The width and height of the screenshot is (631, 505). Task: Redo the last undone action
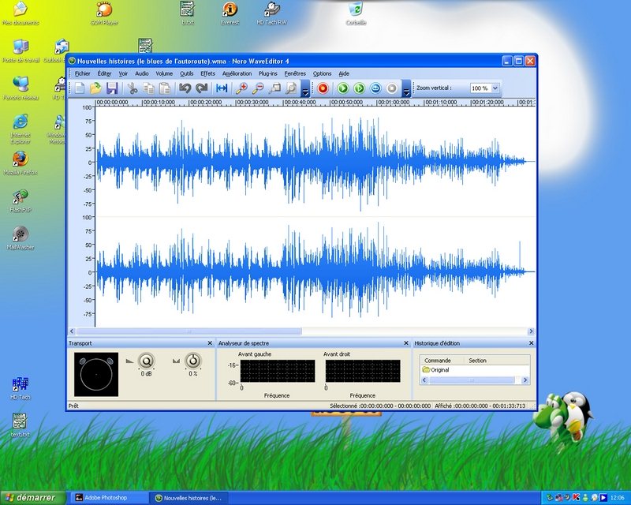[x=201, y=88]
